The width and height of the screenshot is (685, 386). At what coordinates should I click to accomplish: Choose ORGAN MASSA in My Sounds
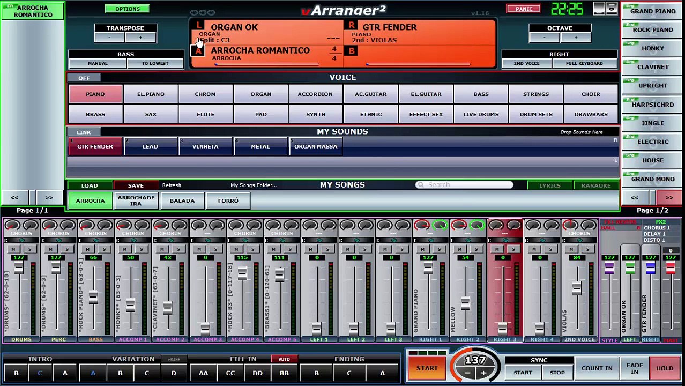click(x=316, y=146)
